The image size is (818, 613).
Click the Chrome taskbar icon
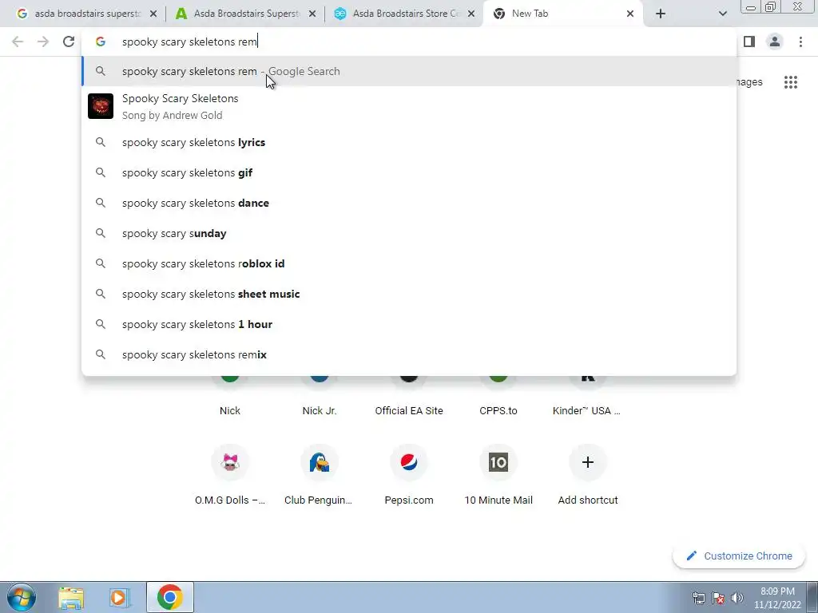[169, 597]
